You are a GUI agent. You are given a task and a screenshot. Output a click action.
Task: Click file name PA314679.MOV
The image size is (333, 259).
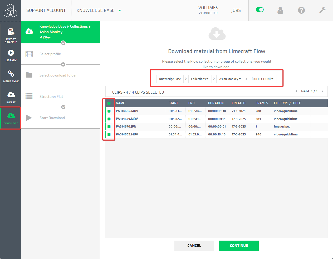127,119
